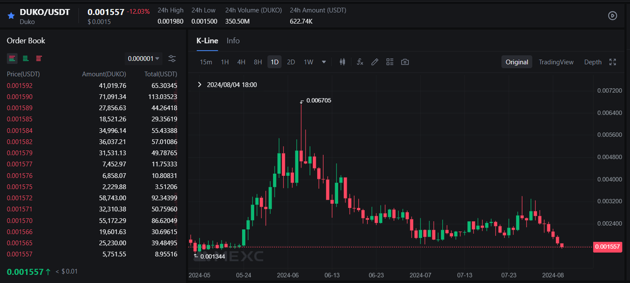Image resolution: width=630 pixels, height=283 pixels.
Task: Click the ask price 0.001576
Action: point(19,175)
